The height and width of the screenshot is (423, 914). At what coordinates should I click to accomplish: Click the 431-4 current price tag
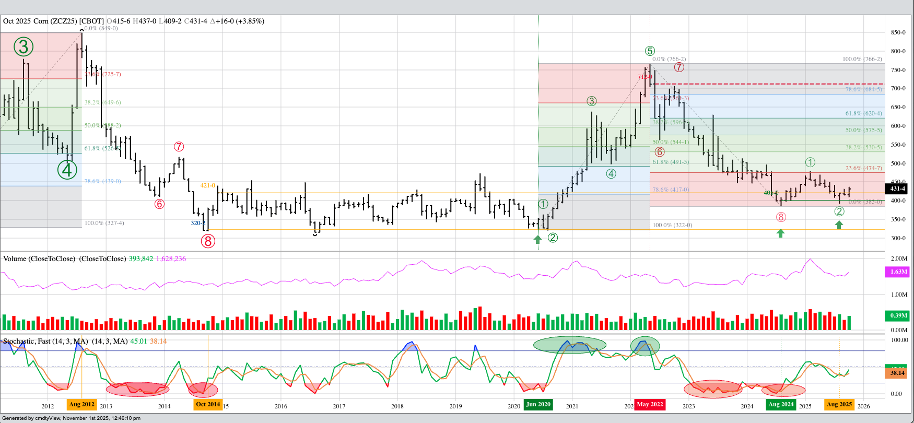pos(897,189)
